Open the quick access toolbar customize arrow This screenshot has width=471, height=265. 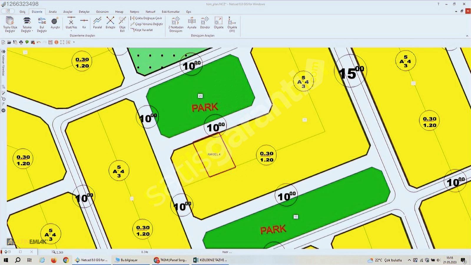[x=74, y=42]
